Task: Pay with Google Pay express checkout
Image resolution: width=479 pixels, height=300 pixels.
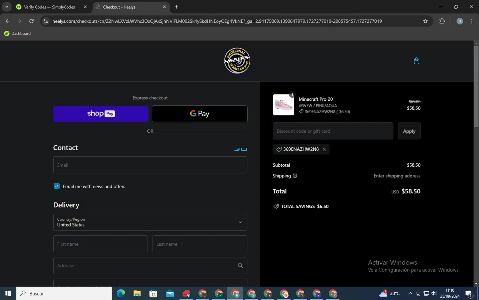Action: [x=200, y=114]
